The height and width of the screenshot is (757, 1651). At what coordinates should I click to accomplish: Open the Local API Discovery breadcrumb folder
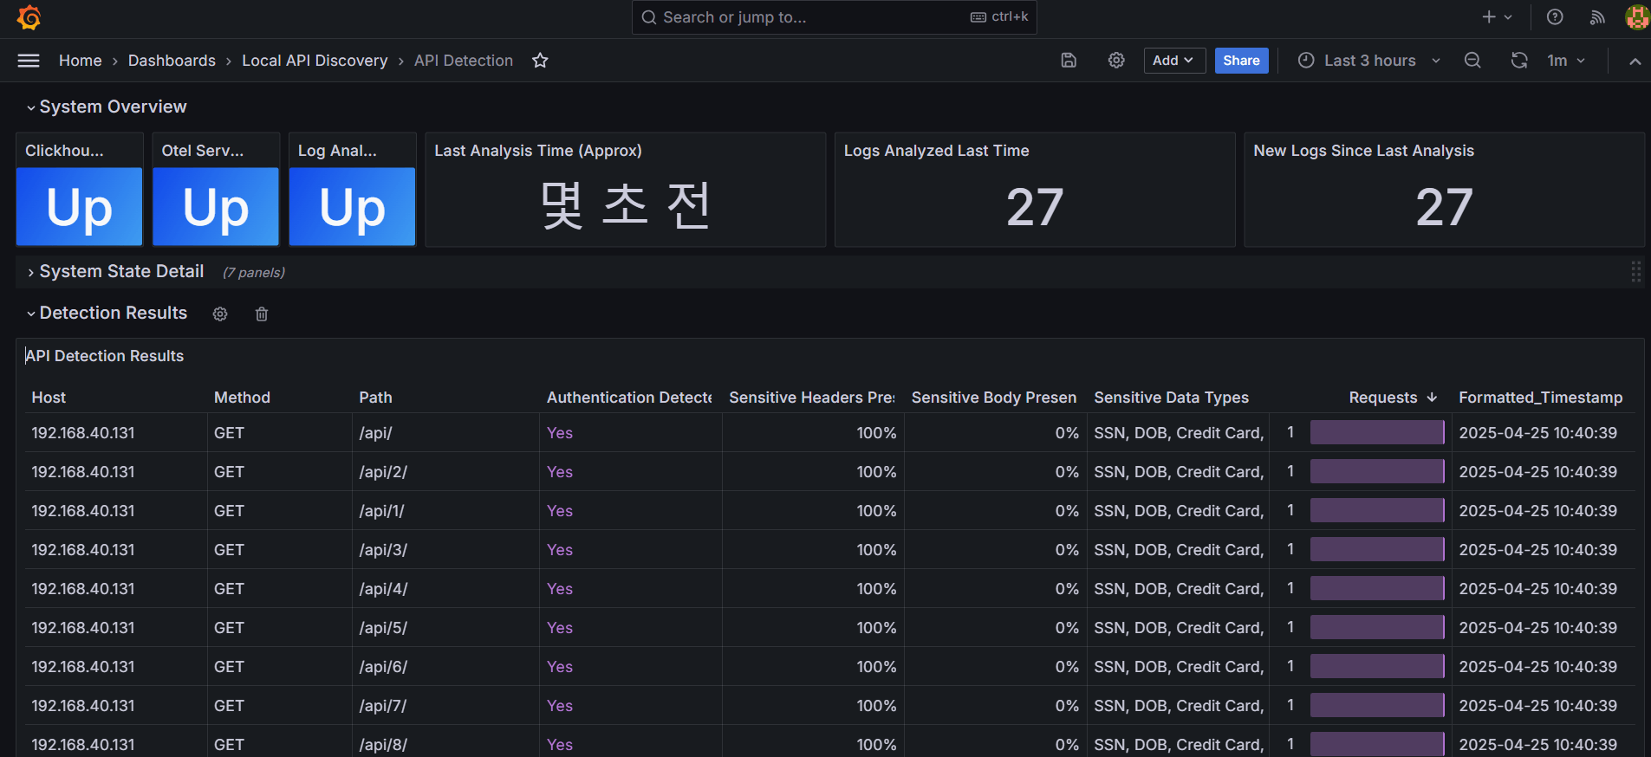[x=315, y=61]
